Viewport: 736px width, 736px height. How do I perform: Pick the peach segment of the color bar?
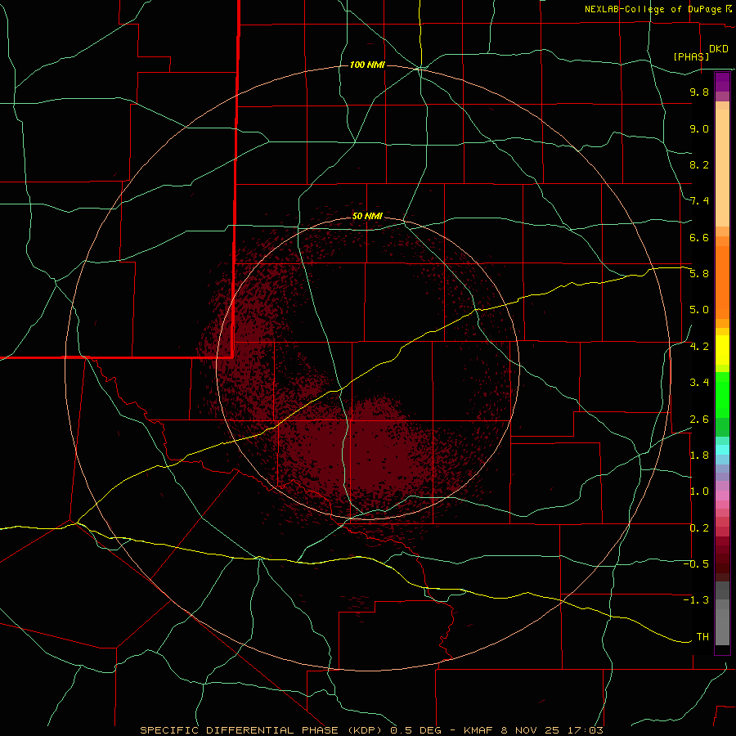(x=722, y=168)
